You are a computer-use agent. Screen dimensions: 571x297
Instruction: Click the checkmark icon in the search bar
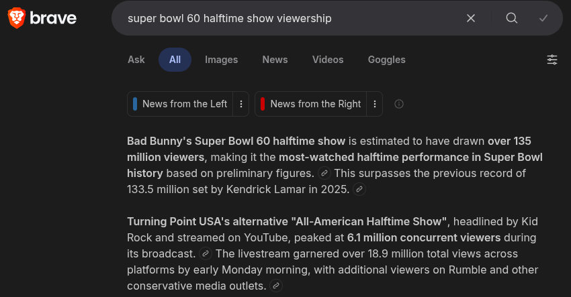pyautogui.click(x=543, y=18)
